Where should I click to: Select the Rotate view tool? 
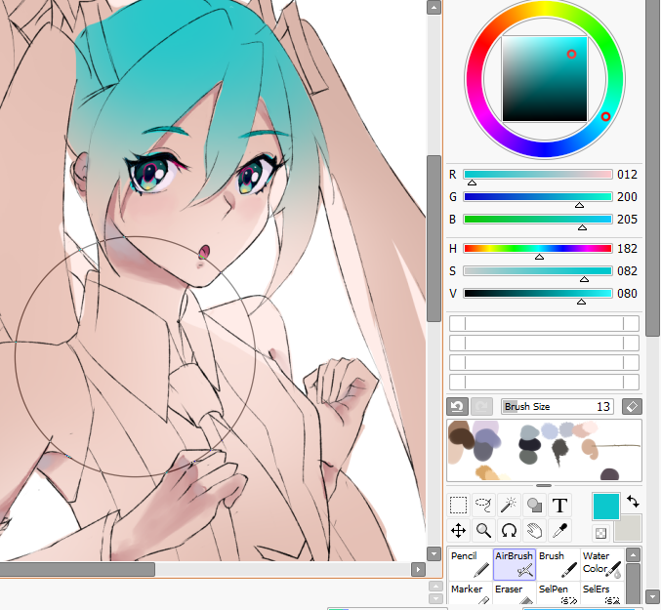(509, 530)
